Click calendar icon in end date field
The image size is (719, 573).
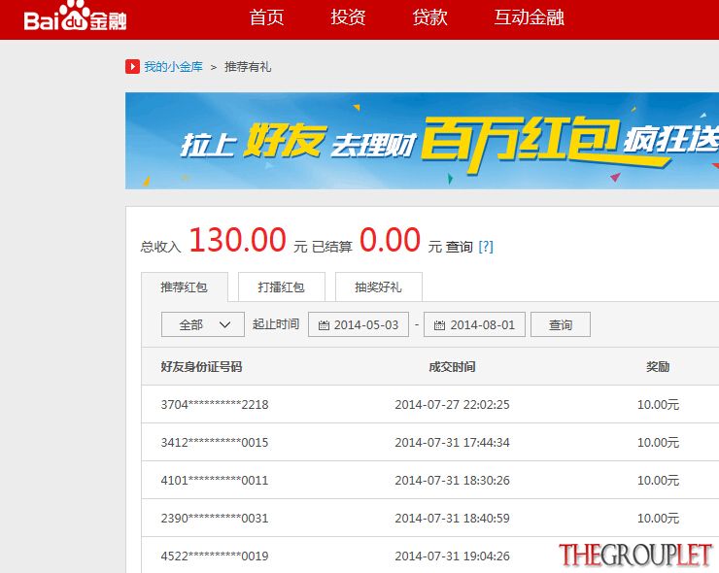[x=439, y=325]
